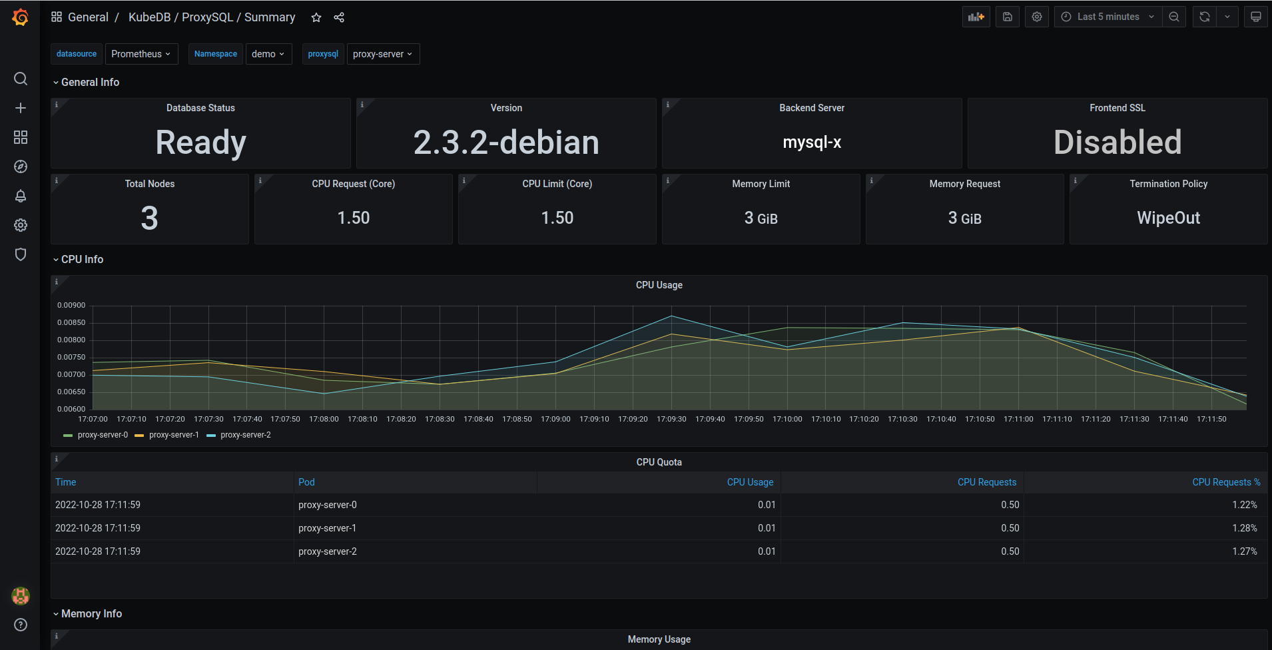The width and height of the screenshot is (1272, 650).
Task: Click the mysql-x backend server value
Action: click(812, 143)
